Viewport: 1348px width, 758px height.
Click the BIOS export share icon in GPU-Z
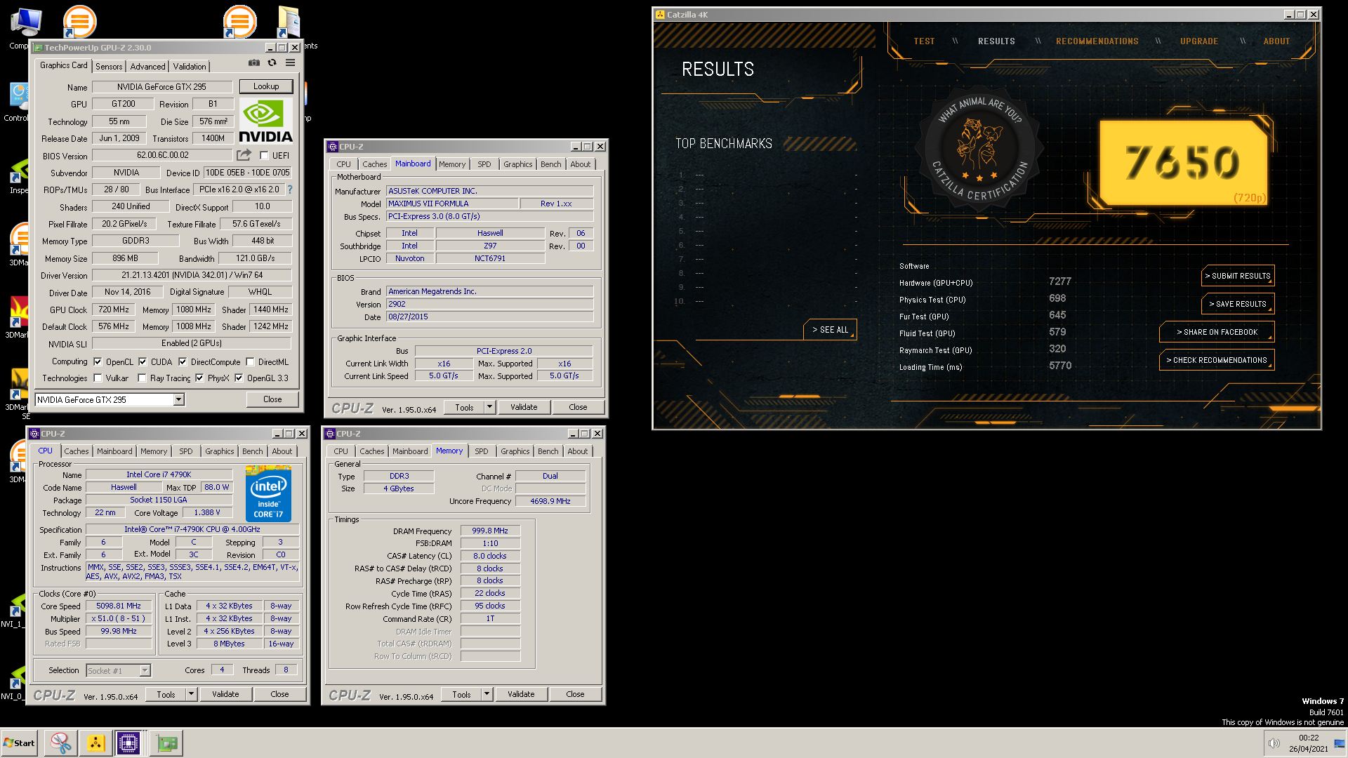click(244, 155)
